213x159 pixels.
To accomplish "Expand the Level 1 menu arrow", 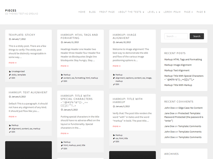I will [x=159, y=12].
